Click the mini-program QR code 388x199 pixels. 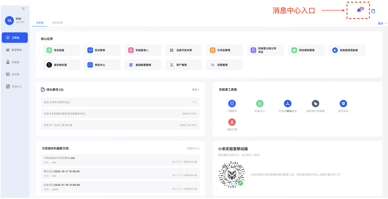click(232, 175)
